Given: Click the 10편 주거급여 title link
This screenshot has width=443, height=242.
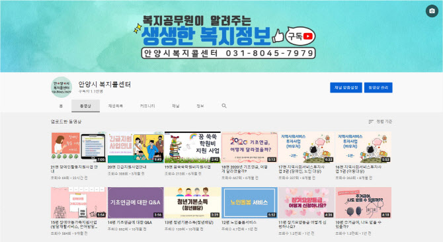Looking at the screenshot, I should coord(358,224).
